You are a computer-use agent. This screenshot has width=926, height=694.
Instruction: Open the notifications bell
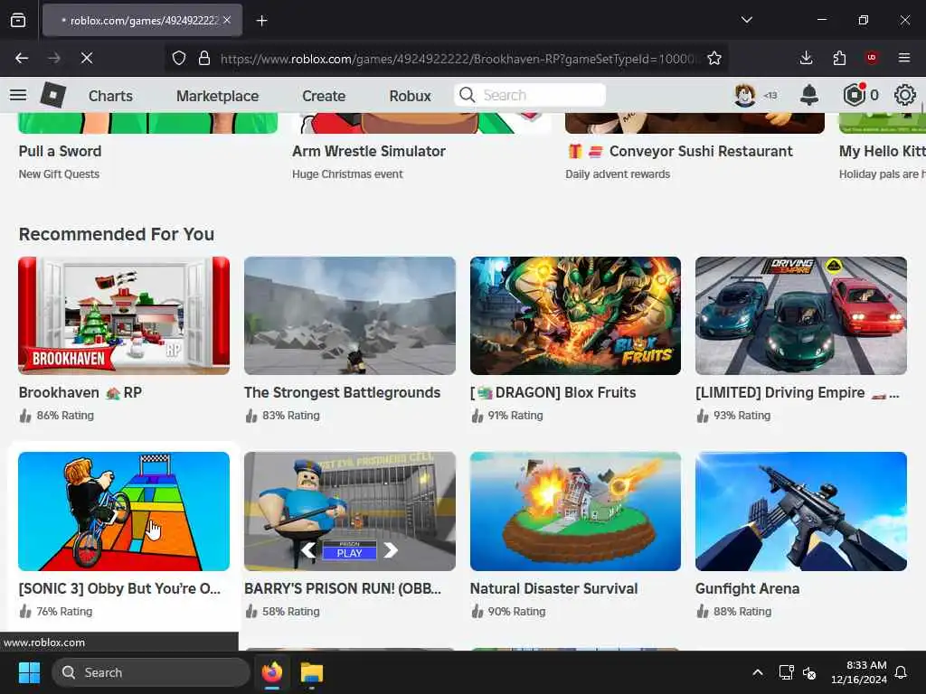(x=809, y=95)
